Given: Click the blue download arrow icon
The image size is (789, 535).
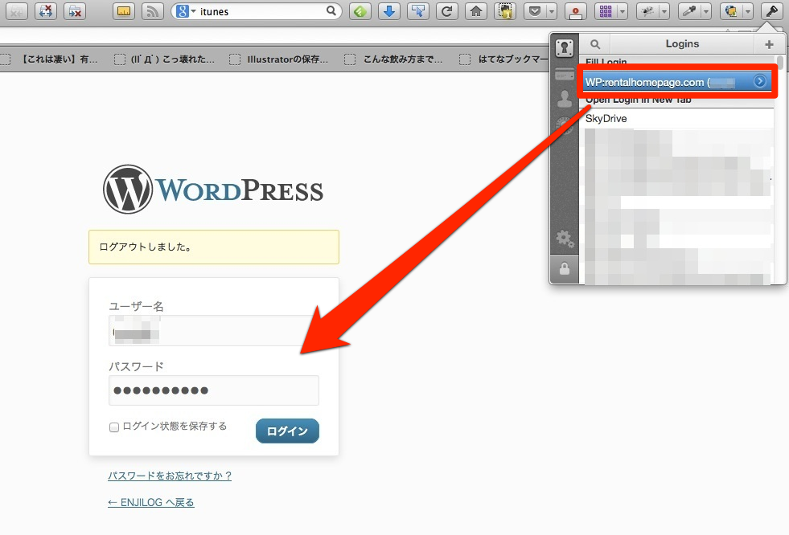Looking at the screenshot, I should coord(389,11).
